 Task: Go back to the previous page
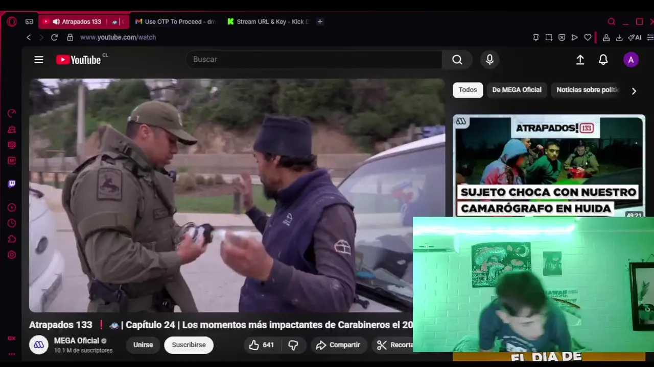pyautogui.click(x=29, y=37)
